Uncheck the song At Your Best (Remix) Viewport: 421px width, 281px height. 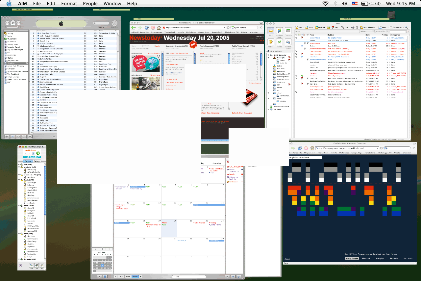[38, 33]
